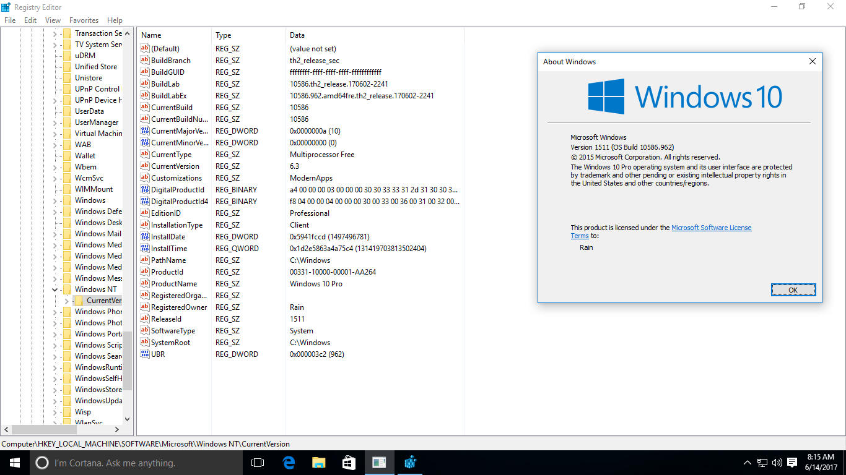Click OK in the About Windows dialog
The width and height of the screenshot is (846, 475).
tap(793, 290)
